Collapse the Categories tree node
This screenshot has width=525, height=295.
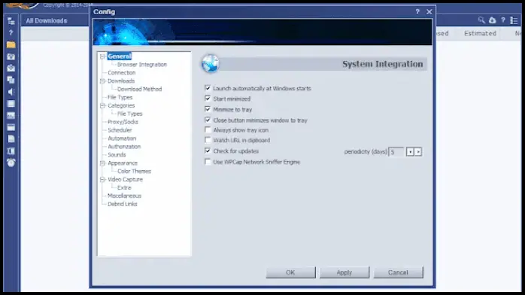103,105
